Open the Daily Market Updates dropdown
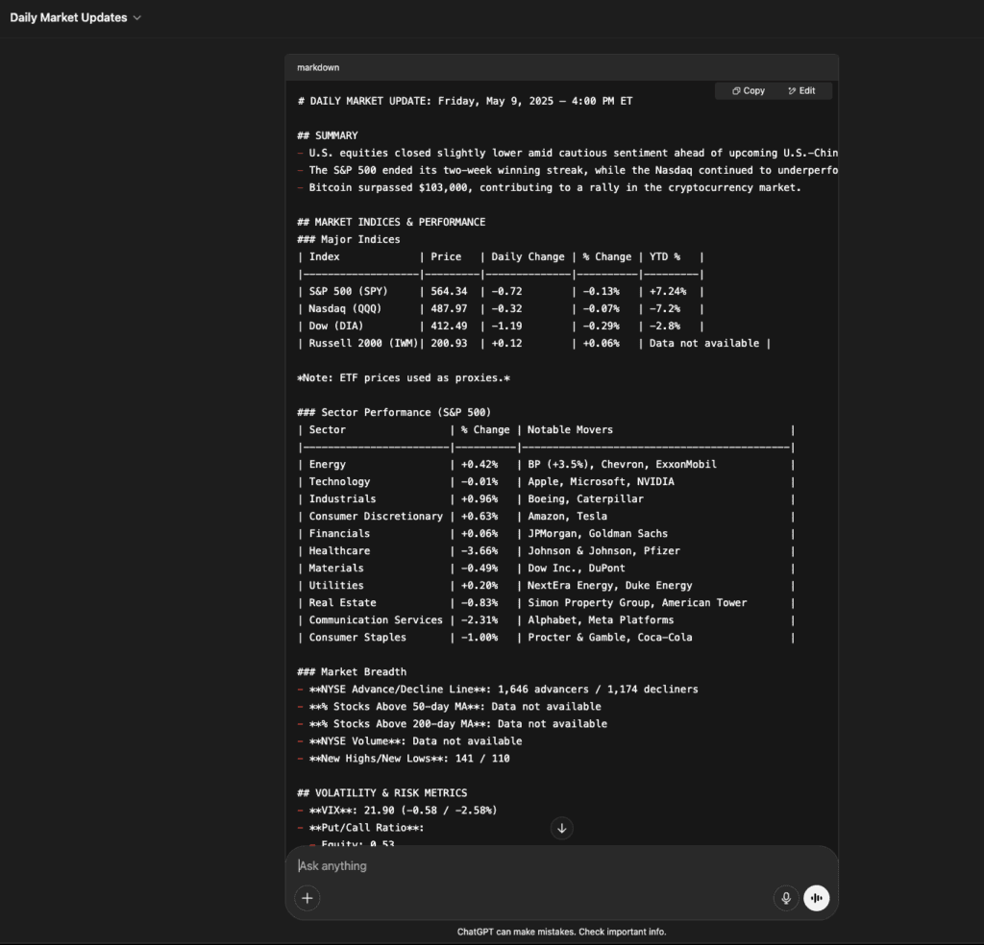Screen dimensions: 984x945 (75, 17)
